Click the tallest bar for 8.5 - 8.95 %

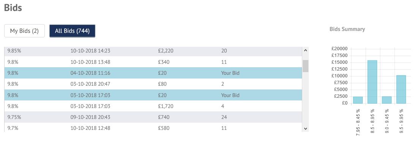click(372, 82)
